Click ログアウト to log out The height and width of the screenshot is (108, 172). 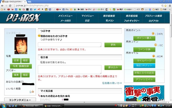click(x=154, y=21)
